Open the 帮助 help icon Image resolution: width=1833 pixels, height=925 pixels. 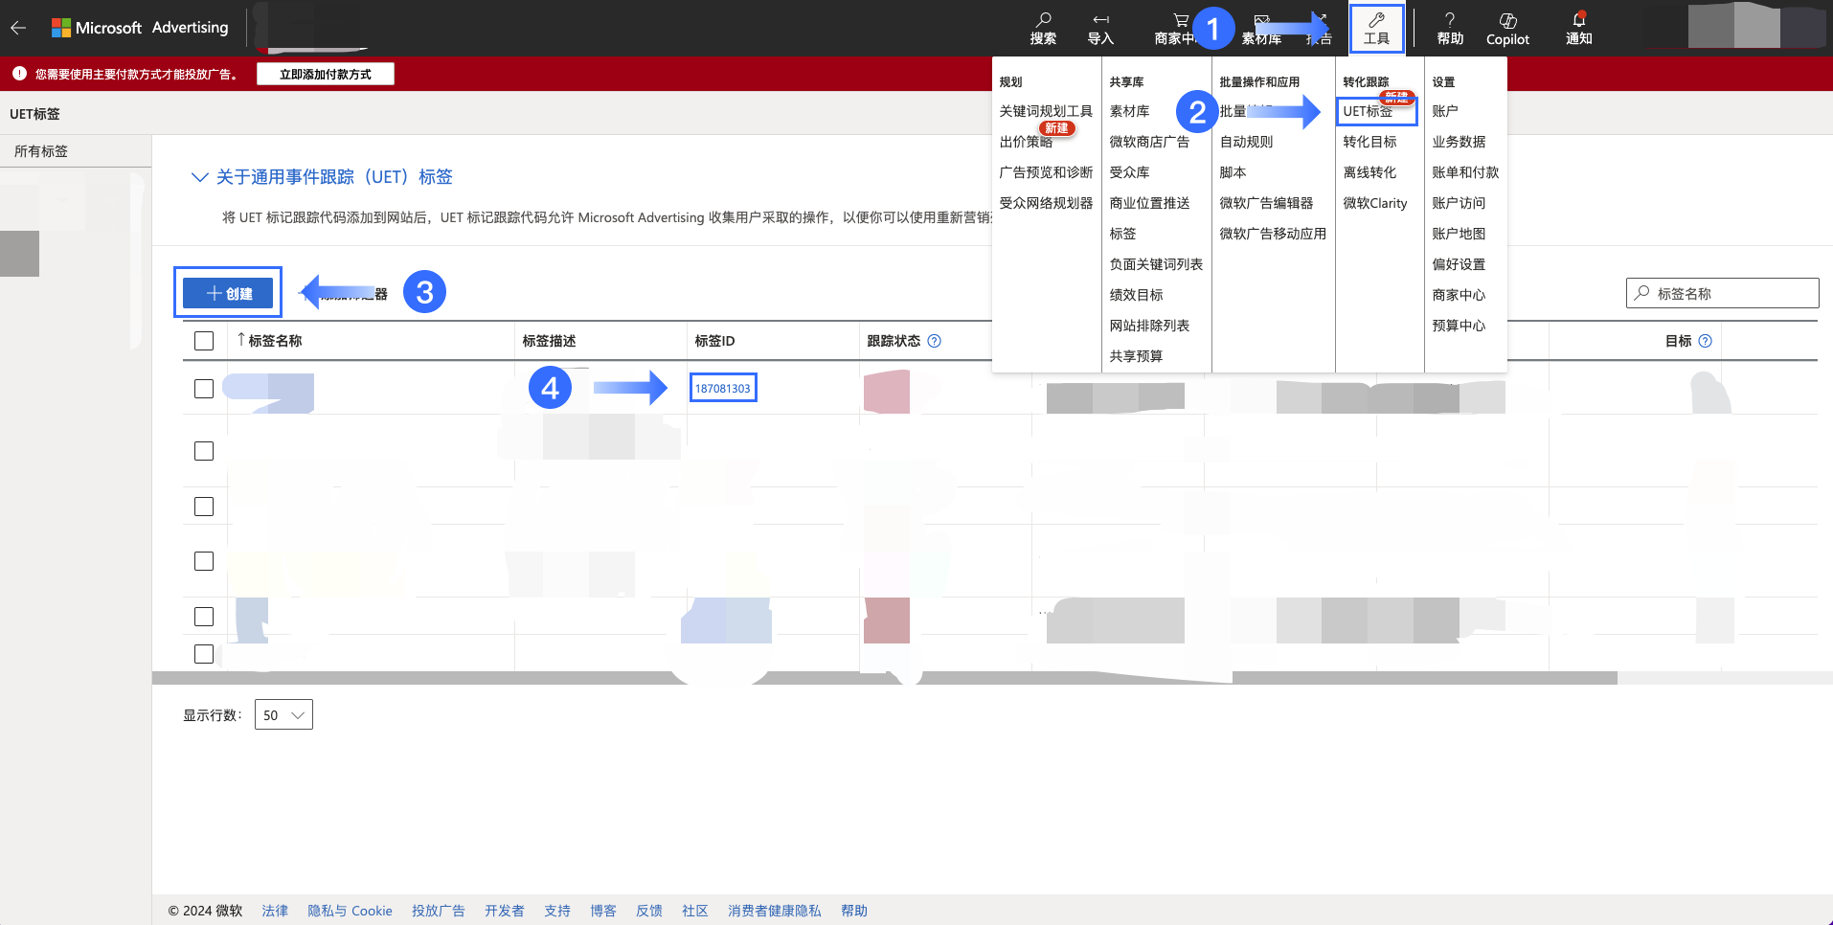pos(1450,29)
